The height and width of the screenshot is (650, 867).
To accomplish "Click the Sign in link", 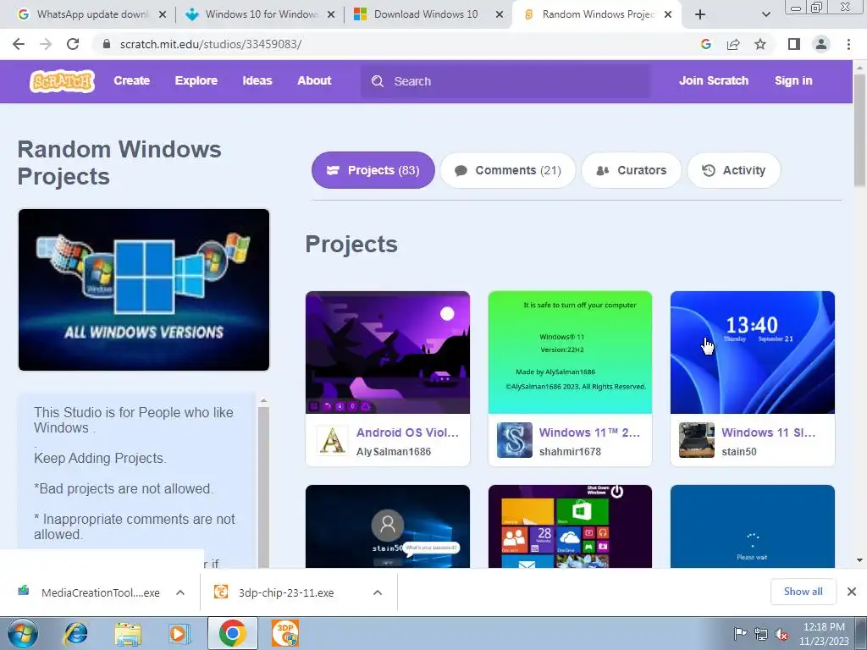I will 793,80.
